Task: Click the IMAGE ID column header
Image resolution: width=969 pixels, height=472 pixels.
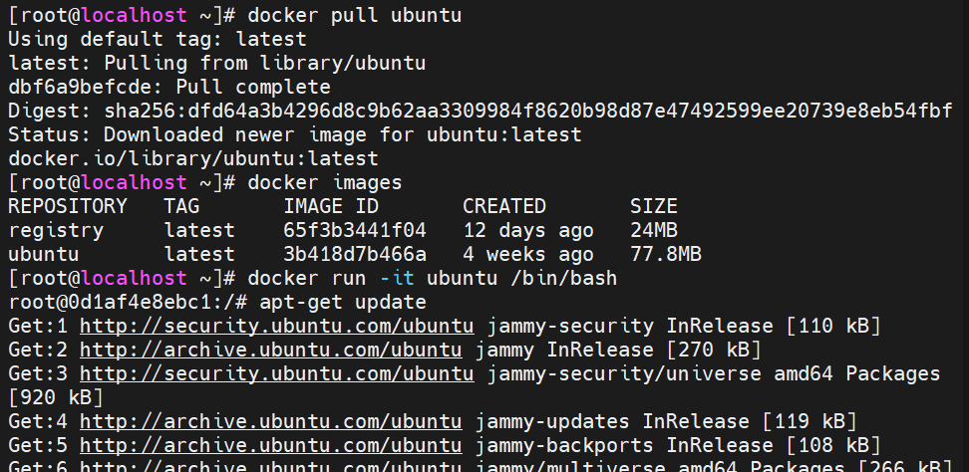Action: (331, 206)
